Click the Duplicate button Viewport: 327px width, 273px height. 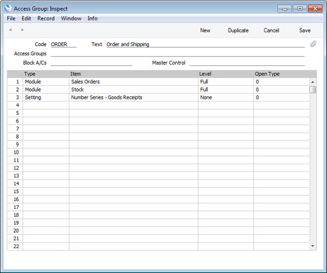[238, 30]
